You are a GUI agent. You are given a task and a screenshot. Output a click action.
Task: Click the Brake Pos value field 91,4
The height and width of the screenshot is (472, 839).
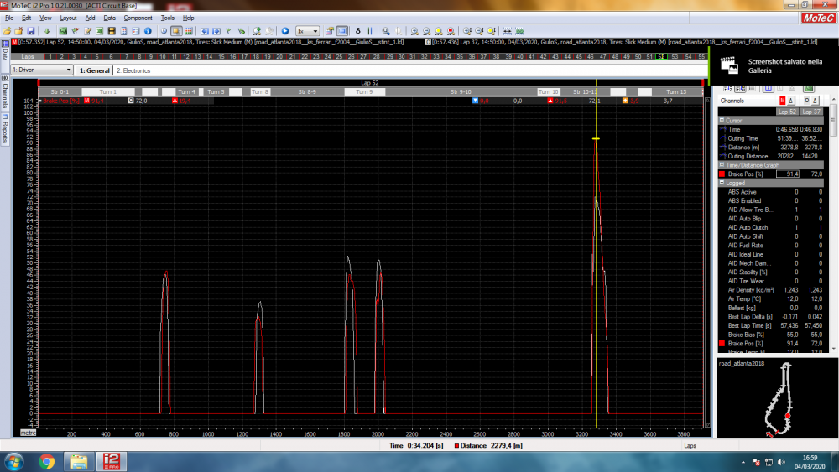tap(788, 174)
